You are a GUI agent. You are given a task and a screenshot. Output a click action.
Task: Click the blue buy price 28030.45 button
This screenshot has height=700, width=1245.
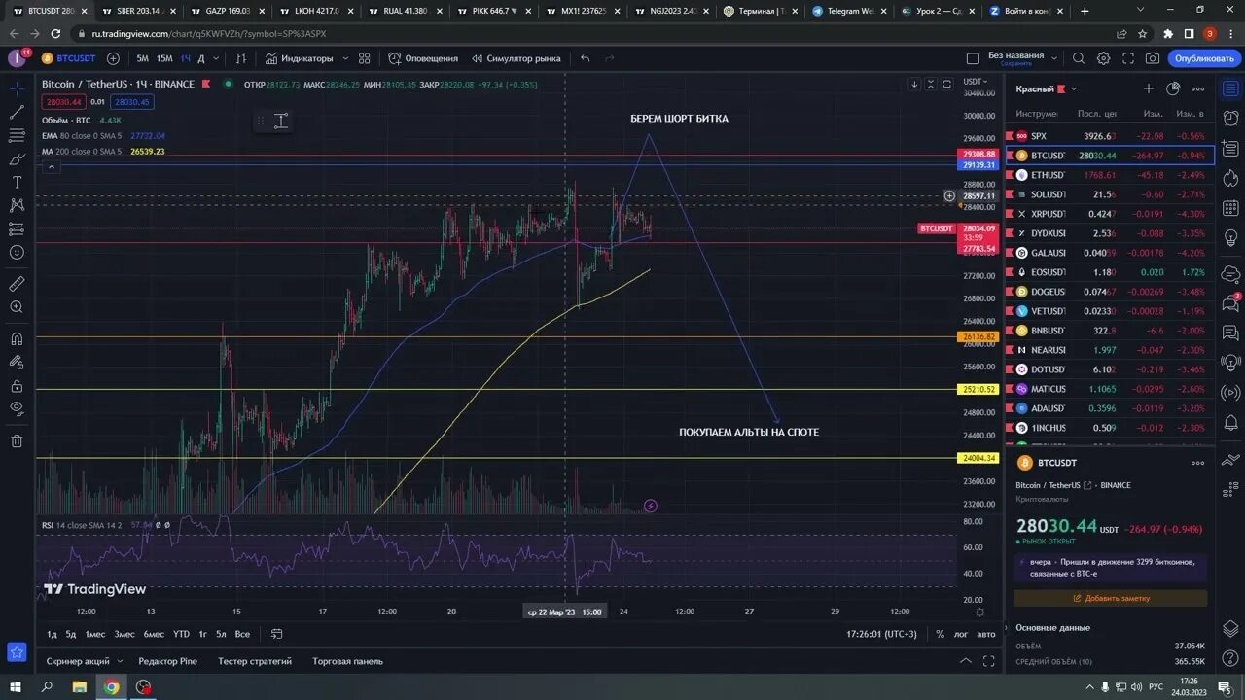[131, 102]
